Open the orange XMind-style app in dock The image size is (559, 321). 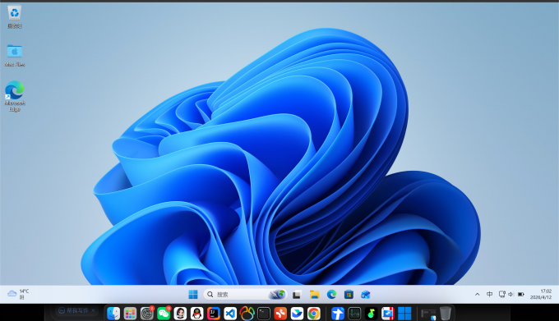pyautogui.click(x=280, y=314)
